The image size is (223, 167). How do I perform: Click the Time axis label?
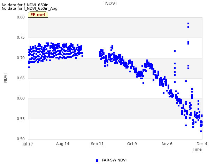click(x=197, y=149)
